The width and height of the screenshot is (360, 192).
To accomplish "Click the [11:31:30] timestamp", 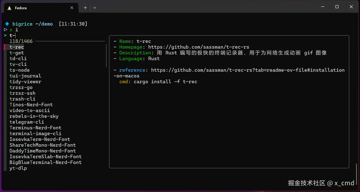I will pos(73,24).
